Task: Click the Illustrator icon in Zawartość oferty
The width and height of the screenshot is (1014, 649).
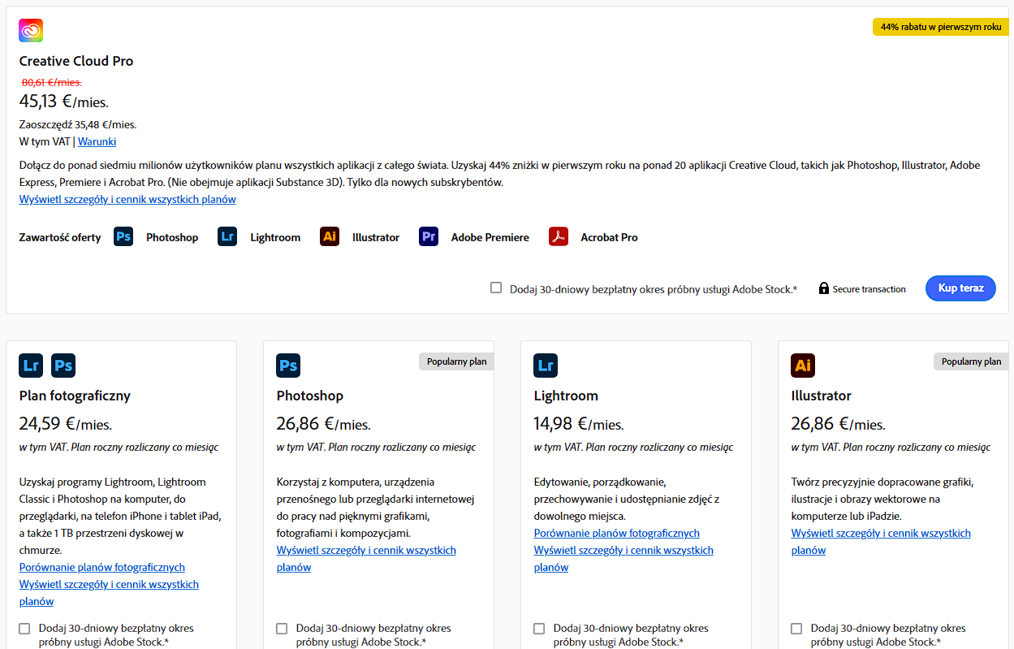Action: pyautogui.click(x=330, y=237)
